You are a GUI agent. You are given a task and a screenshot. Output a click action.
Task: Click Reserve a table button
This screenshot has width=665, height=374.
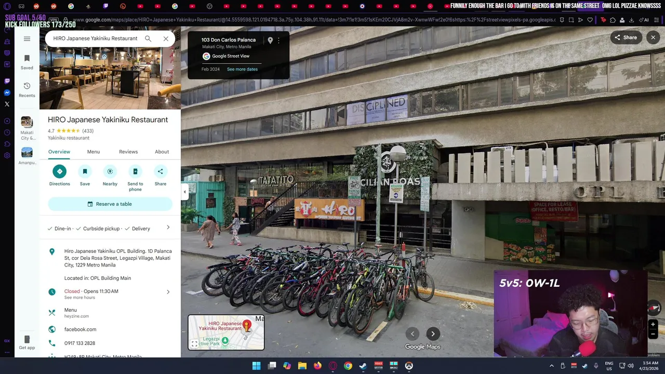click(110, 204)
